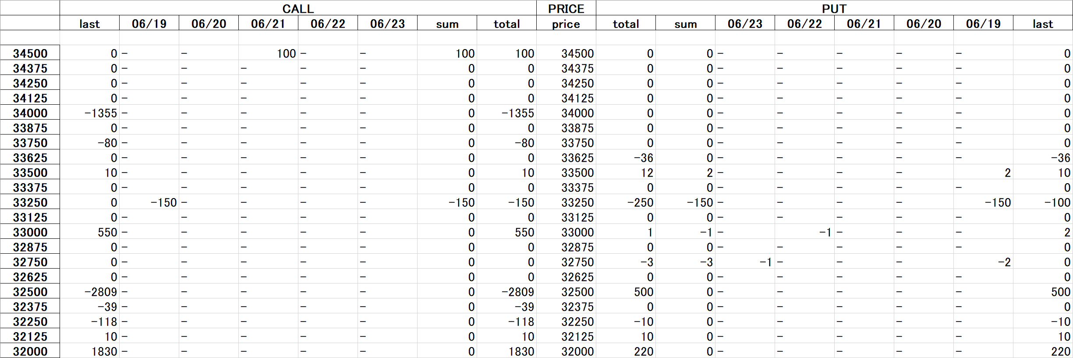Viewport: 1073px width, 358px height.
Task: Select row label 32000
Action: [x=30, y=351]
